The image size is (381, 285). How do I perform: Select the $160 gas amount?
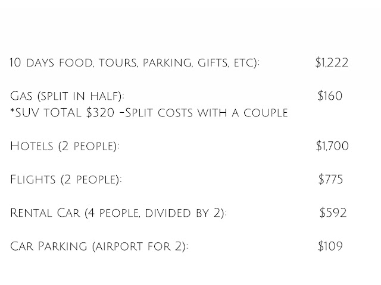(330, 96)
